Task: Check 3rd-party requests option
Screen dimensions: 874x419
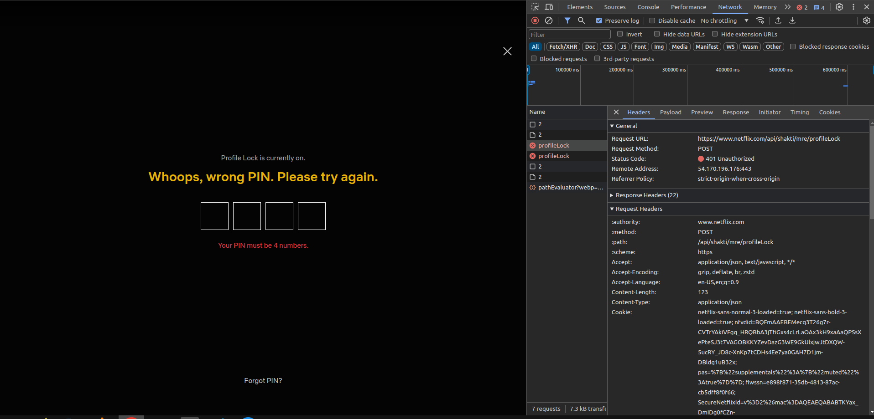Action: click(x=597, y=58)
